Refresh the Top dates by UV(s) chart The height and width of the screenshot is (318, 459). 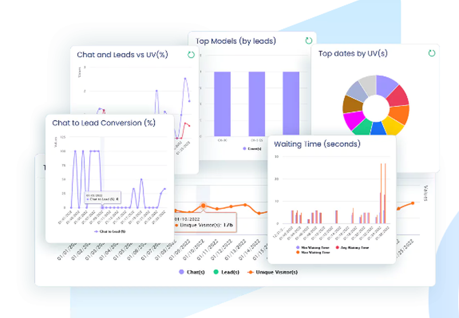tap(432, 53)
